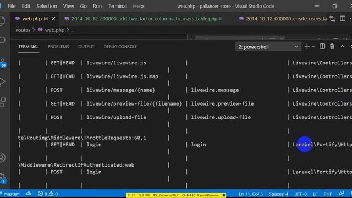Screen dimensions: 352x198
Task: Click livewire/livewire.js.map route text
Action: tap(122, 76)
